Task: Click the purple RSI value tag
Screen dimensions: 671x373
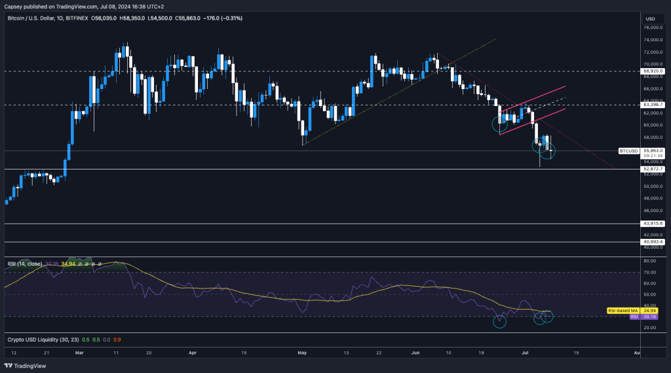Action: point(634,317)
